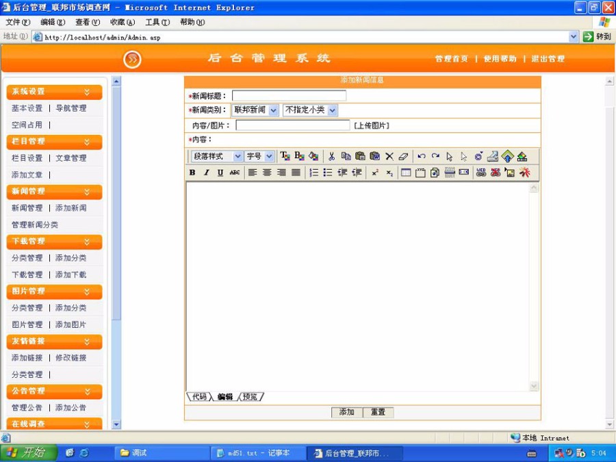Switch to md51.txt 记事本 taskbar window
Viewport: 616px width, 462px height.
(259, 453)
